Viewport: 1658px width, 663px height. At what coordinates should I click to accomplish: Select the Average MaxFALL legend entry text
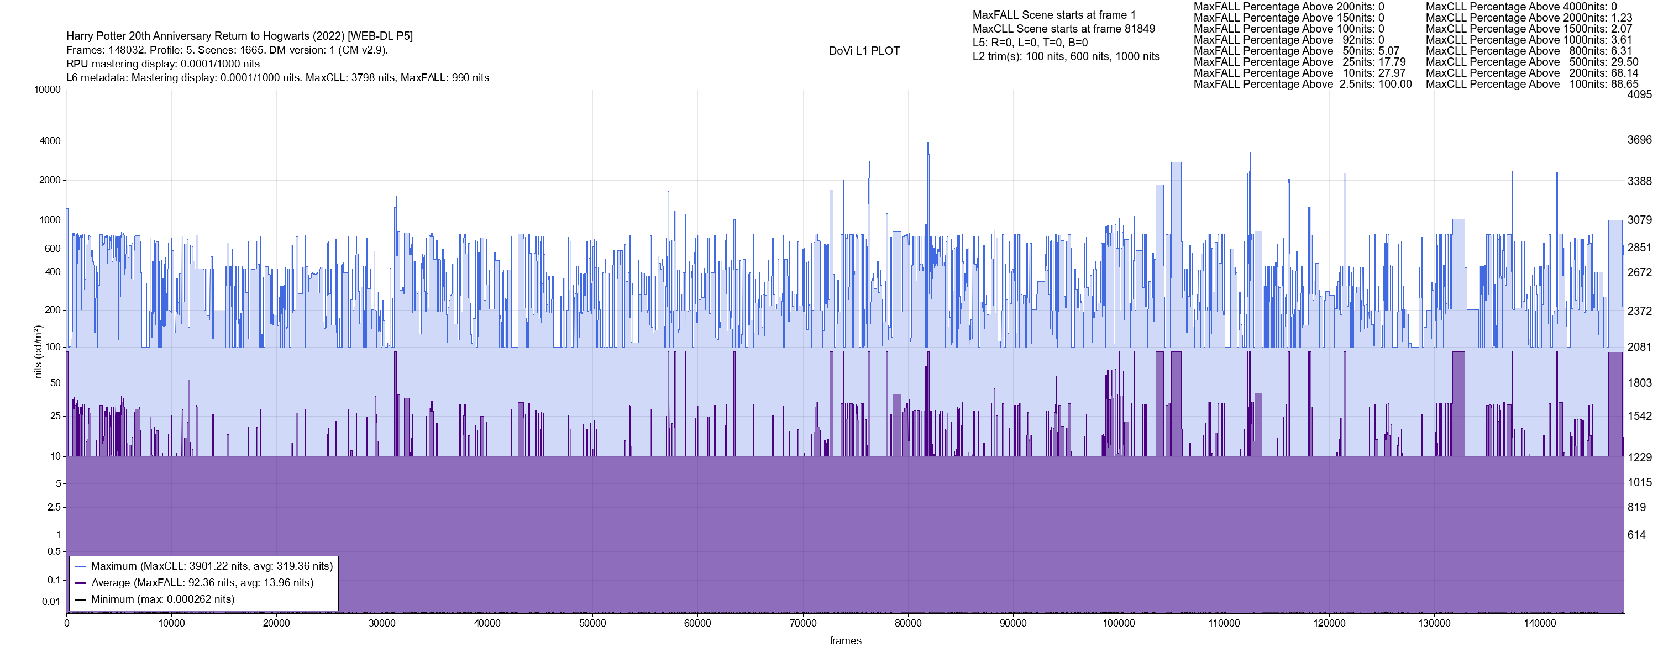pyautogui.click(x=202, y=583)
